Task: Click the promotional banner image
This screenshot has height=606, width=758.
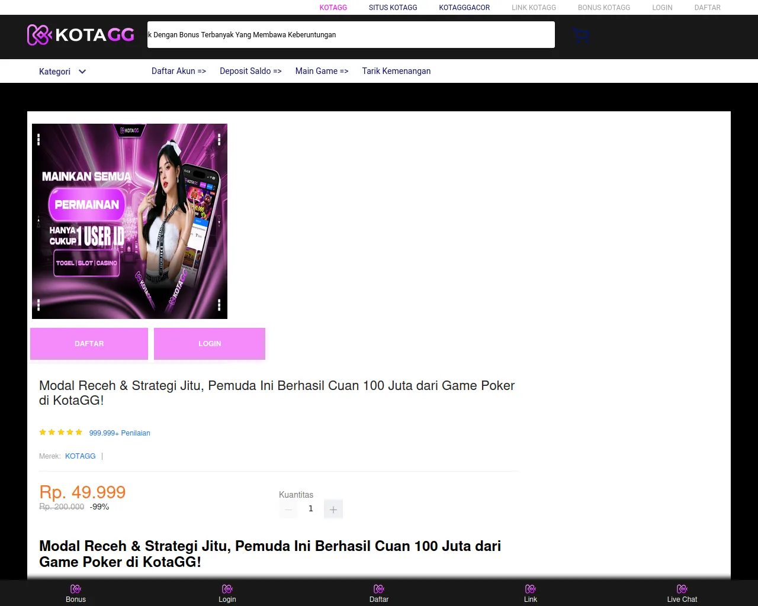Action: [130, 221]
